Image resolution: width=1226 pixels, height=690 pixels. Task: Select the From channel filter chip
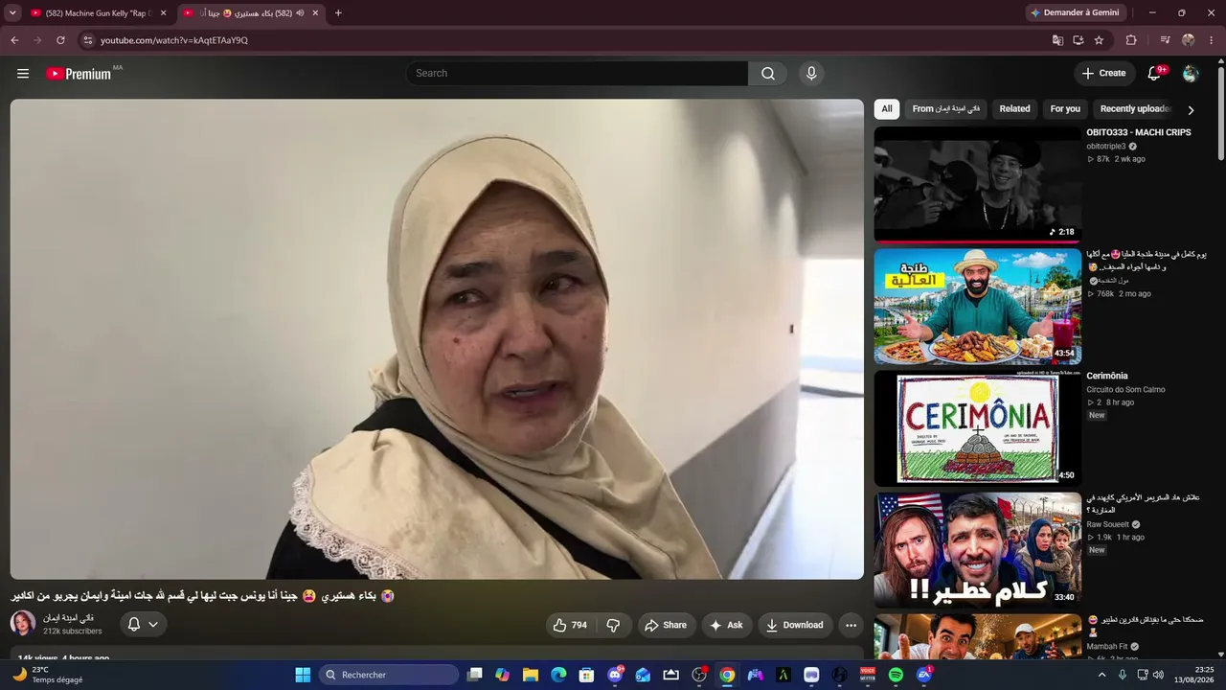pos(946,109)
